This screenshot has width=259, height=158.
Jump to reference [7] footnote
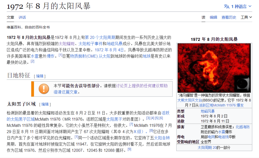point(131,124)
